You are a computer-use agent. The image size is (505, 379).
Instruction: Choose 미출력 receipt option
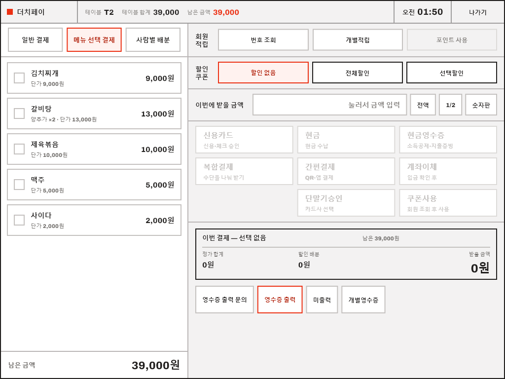tap(322, 300)
